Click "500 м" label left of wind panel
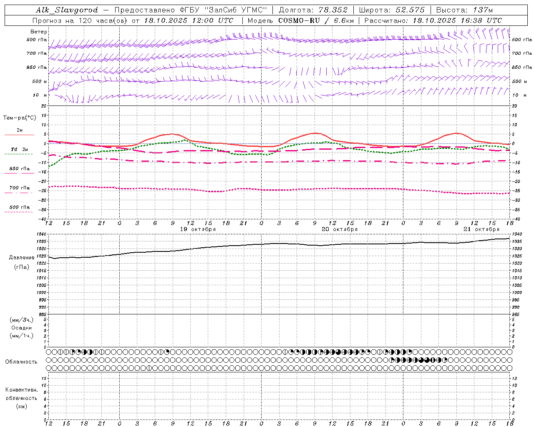 (x=40, y=81)
